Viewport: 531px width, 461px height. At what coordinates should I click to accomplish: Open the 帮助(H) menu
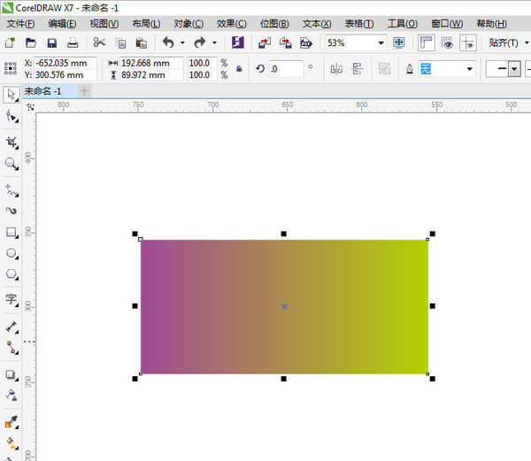click(492, 24)
